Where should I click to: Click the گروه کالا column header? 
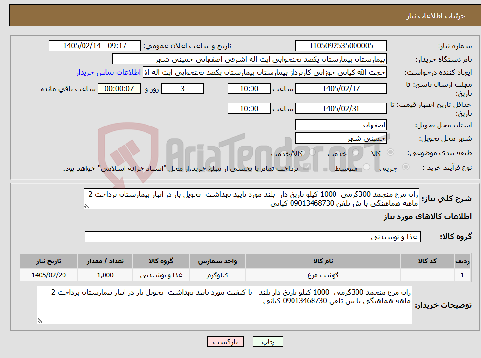pyautogui.click(x=161, y=261)
